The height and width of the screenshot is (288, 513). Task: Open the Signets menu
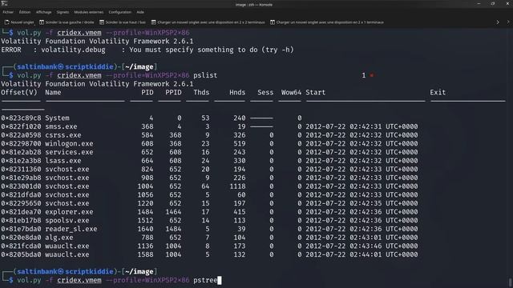[63, 12]
